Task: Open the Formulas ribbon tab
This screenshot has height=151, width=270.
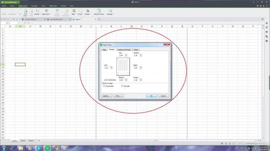Action: (x=34, y=6)
